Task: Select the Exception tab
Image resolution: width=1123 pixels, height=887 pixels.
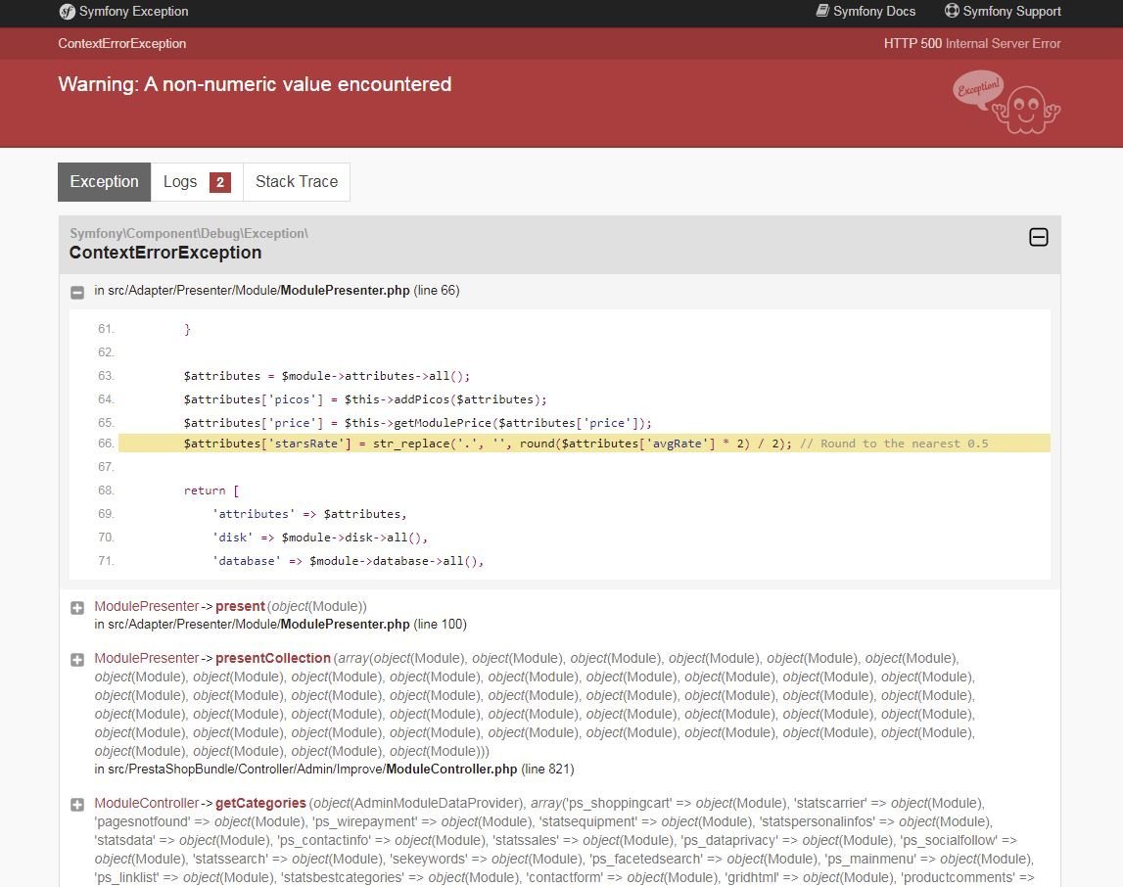Action: tap(105, 182)
